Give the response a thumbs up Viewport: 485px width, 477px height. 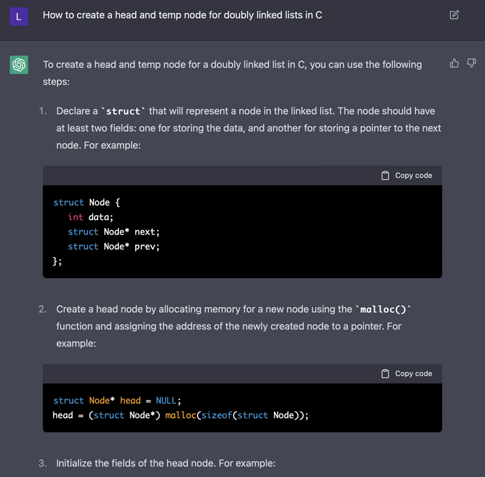point(454,63)
